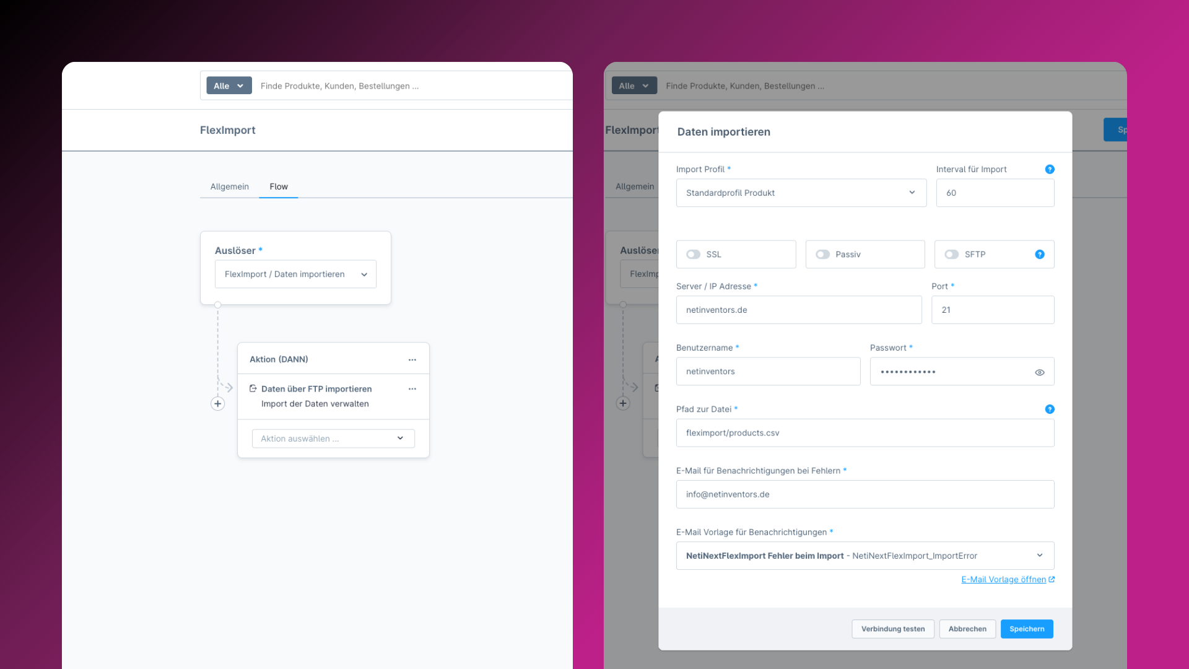Click the Server / IP Adresse field
The height and width of the screenshot is (669, 1189).
point(798,310)
